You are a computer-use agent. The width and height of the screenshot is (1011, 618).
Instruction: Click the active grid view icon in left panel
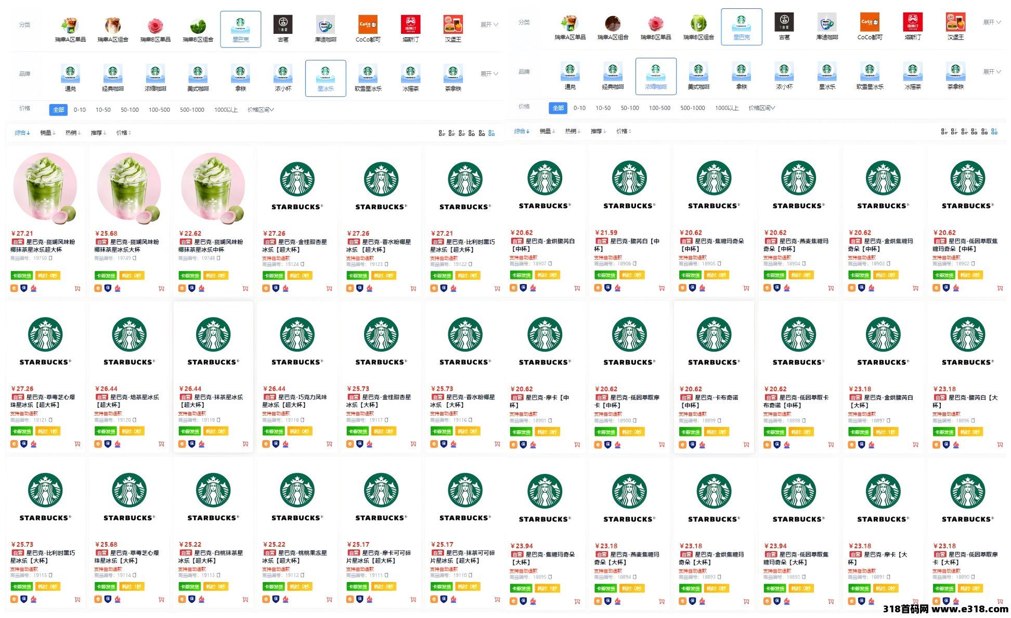(491, 133)
